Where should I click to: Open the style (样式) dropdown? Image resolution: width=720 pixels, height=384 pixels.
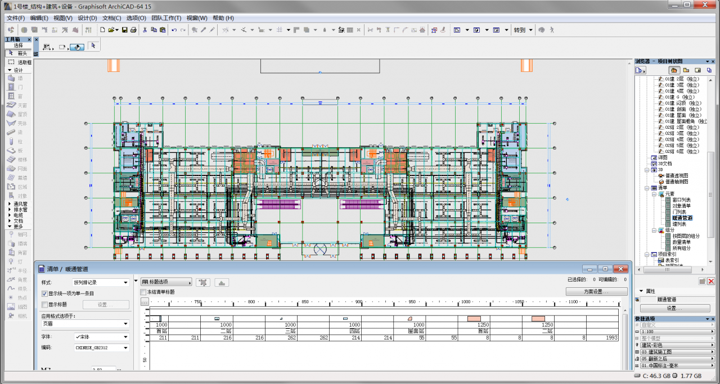[x=100, y=282]
